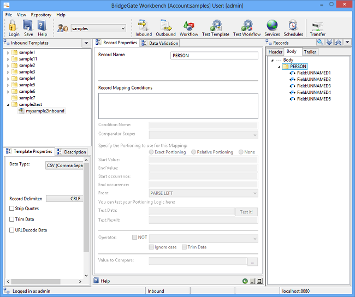Viewport: 355px width, 297px height.
Task: Open the View menu
Action: click(x=21, y=15)
